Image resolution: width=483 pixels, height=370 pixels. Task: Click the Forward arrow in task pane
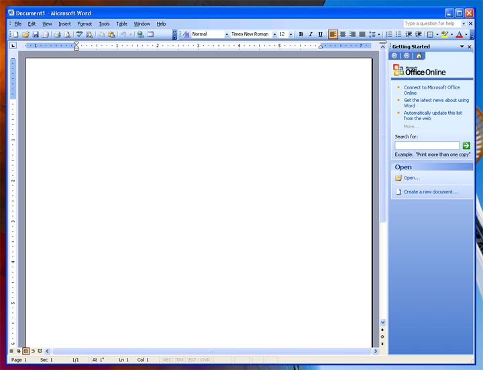[x=407, y=56]
